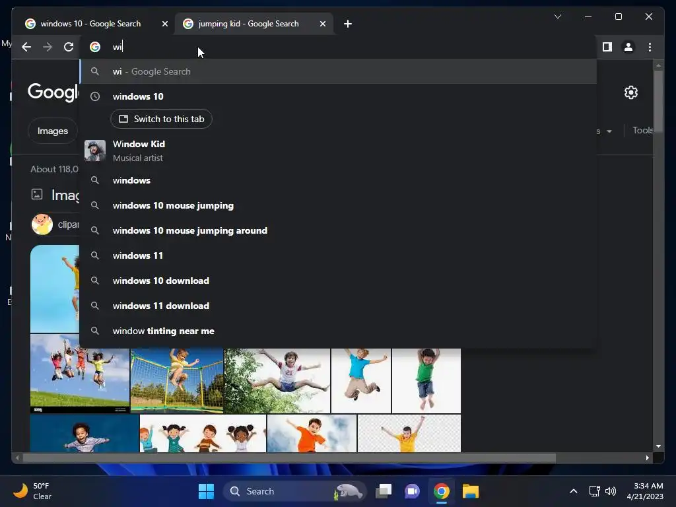
Task: Click the 'Switch to this tab' button
Action: click(161, 119)
